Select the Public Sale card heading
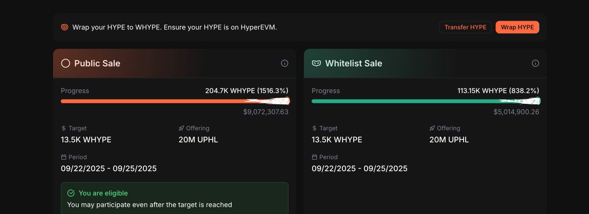Viewport: 589px width, 214px height. tap(97, 63)
